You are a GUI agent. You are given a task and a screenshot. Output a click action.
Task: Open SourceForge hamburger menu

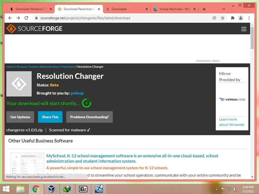tap(244, 29)
